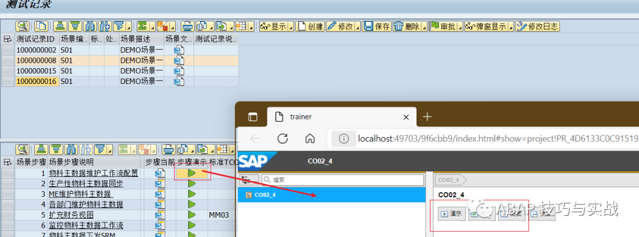Open step link 物料主数据维护工作流配置

(x=93, y=174)
